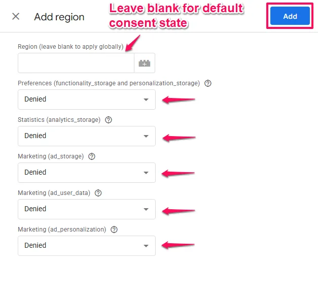Image resolution: width=318 pixels, height=293 pixels.
Task: Click the Marketing (ad_storage) label text
Action: 51,156
